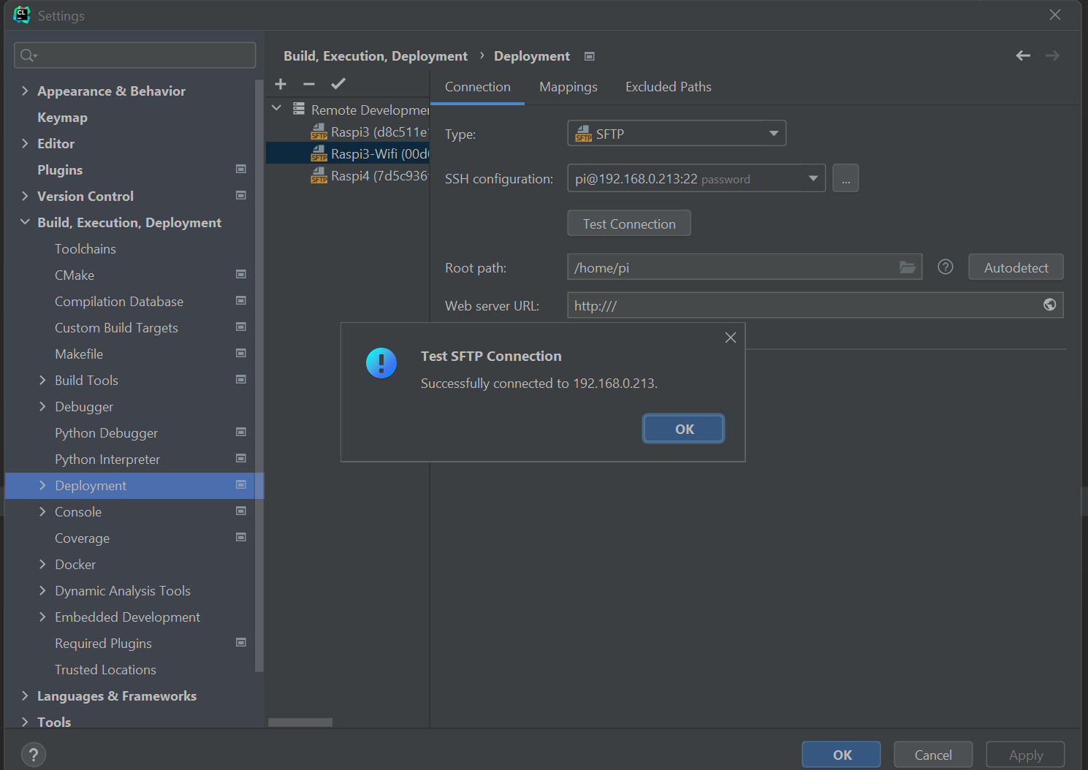Click settings tree vertical scrollbar

pyautogui.click(x=259, y=376)
